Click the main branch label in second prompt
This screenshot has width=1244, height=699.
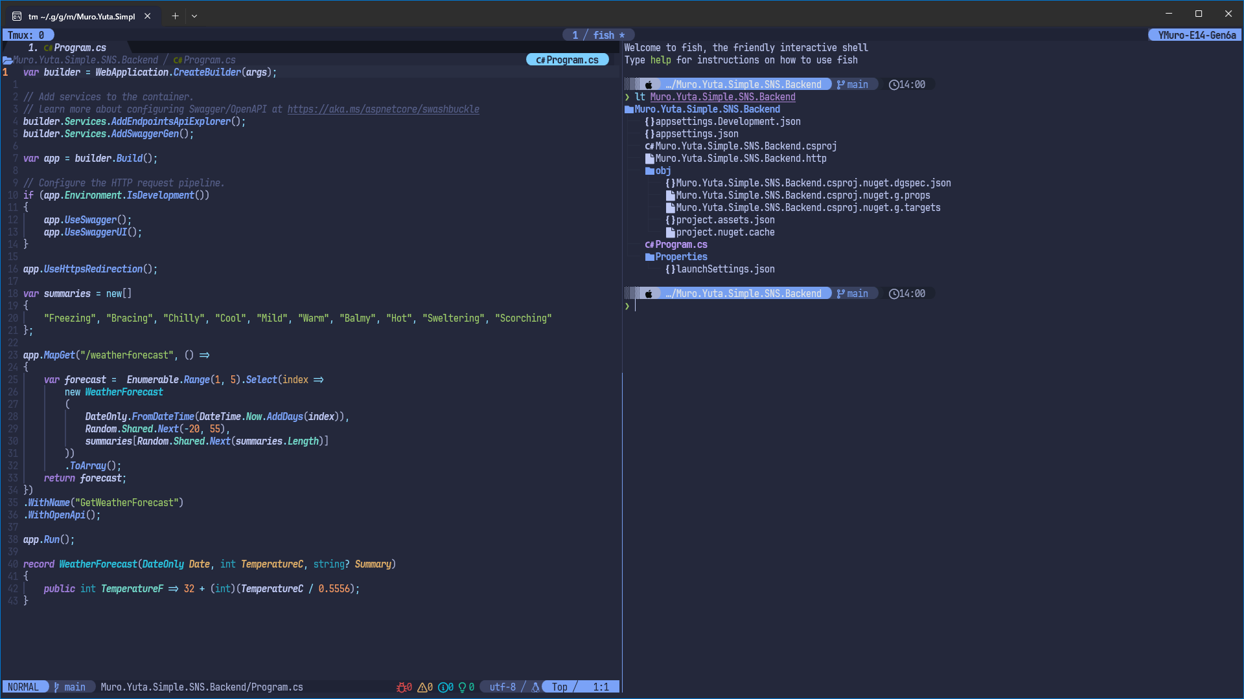pos(858,294)
